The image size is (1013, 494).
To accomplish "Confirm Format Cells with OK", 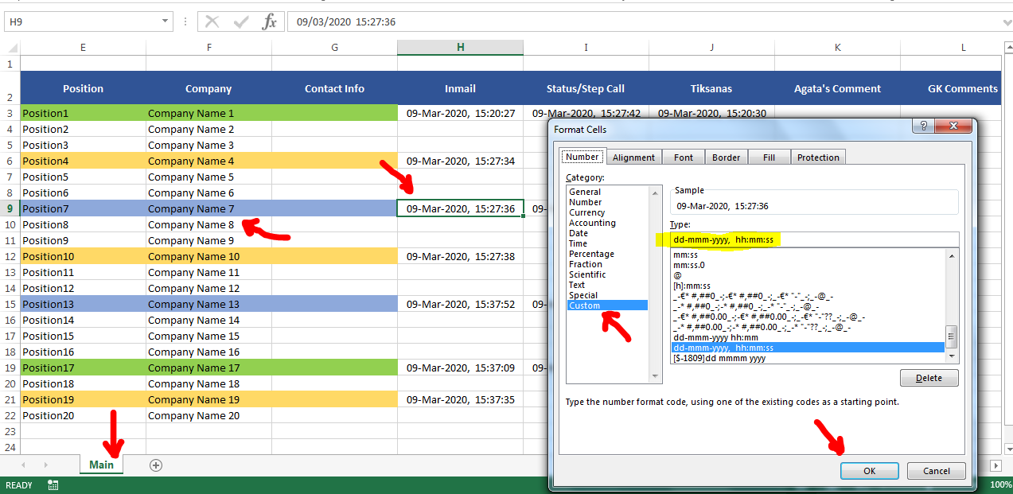I will 869,471.
